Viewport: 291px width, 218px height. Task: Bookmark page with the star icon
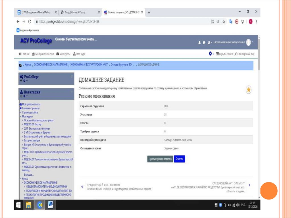tap(224, 22)
